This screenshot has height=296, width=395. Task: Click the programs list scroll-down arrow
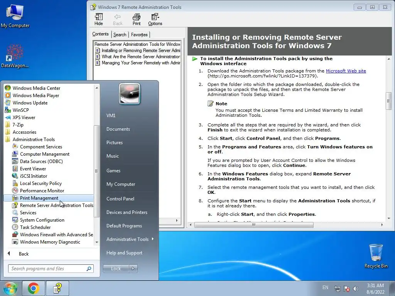(x=97, y=242)
